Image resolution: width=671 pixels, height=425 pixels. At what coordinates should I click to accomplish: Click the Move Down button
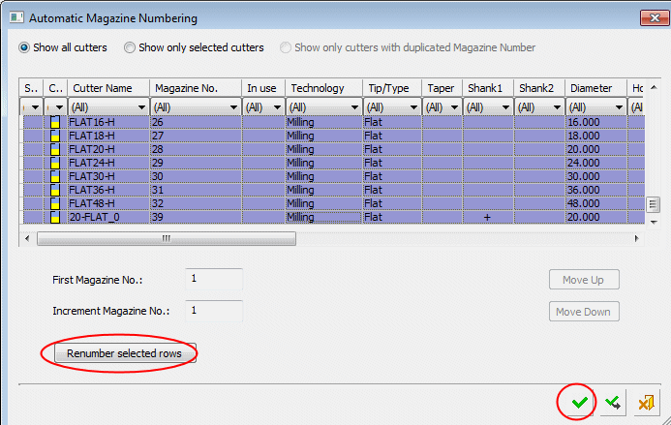pos(583,312)
